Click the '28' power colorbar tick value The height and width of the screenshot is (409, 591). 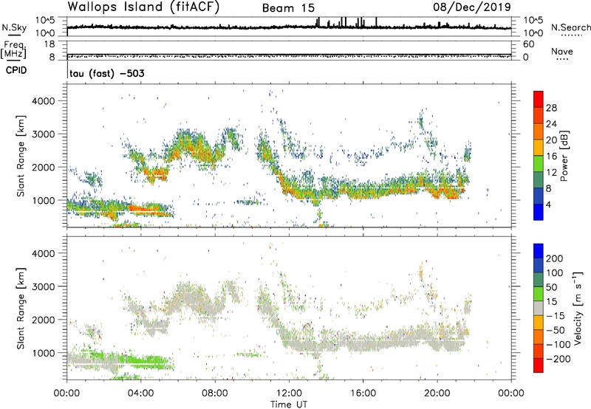click(551, 108)
